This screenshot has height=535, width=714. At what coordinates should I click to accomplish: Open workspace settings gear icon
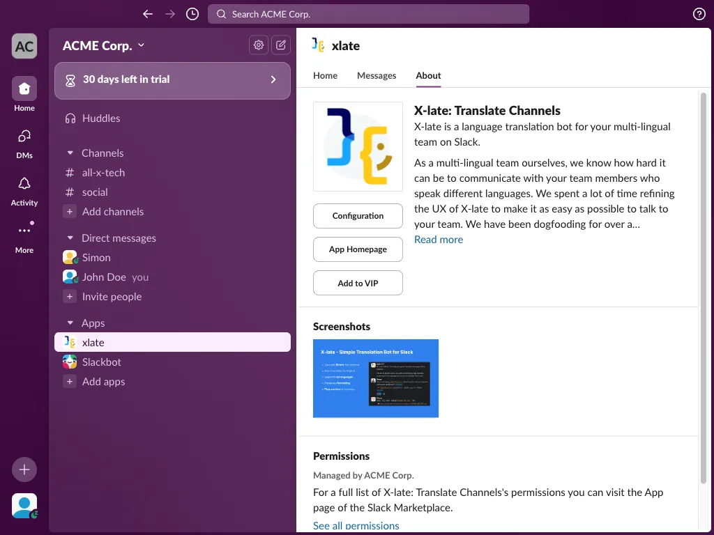pyautogui.click(x=259, y=45)
